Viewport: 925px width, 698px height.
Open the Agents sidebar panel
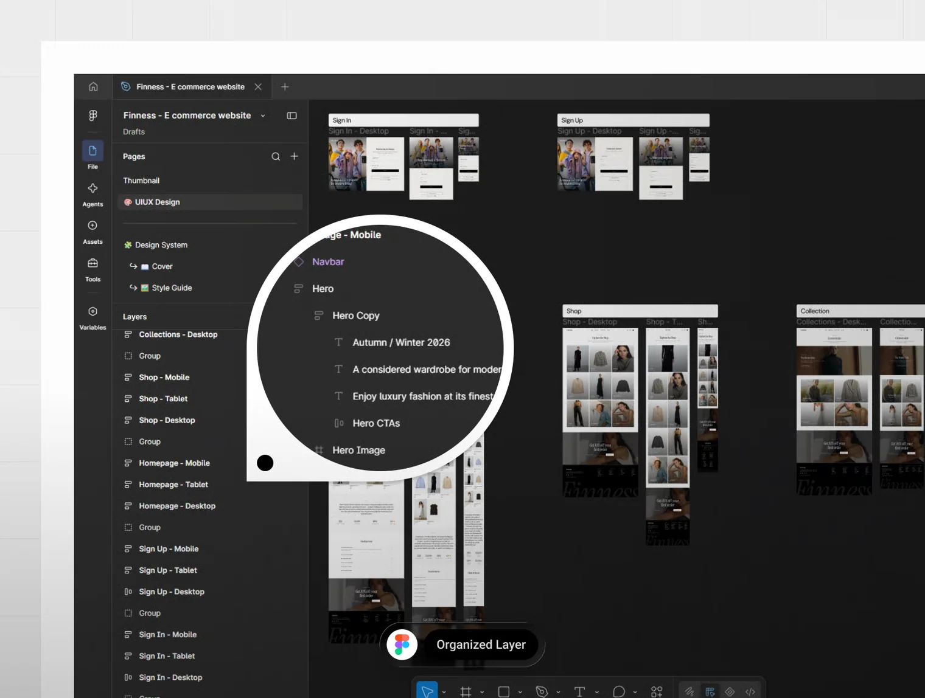pyautogui.click(x=92, y=195)
